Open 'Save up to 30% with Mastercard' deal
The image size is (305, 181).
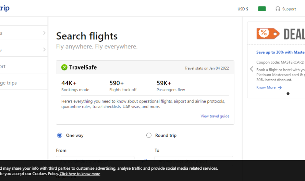point(280,52)
